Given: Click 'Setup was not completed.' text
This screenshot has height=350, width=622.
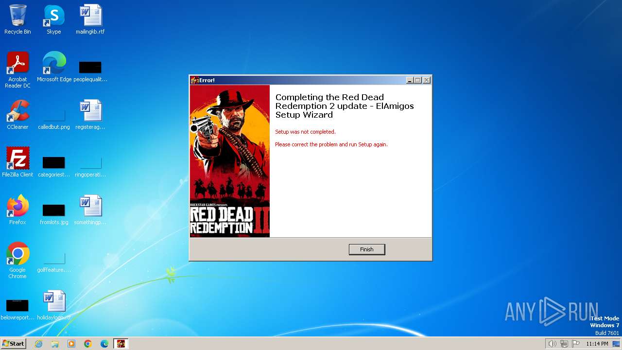Looking at the screenshot, I should tap(305, 132).
